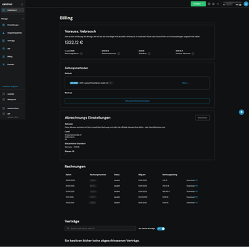This screenshot has width=249, height=247.
Task: Collapse the sidebar with the arrow beside the centron logo
Action: pos(22,4)
